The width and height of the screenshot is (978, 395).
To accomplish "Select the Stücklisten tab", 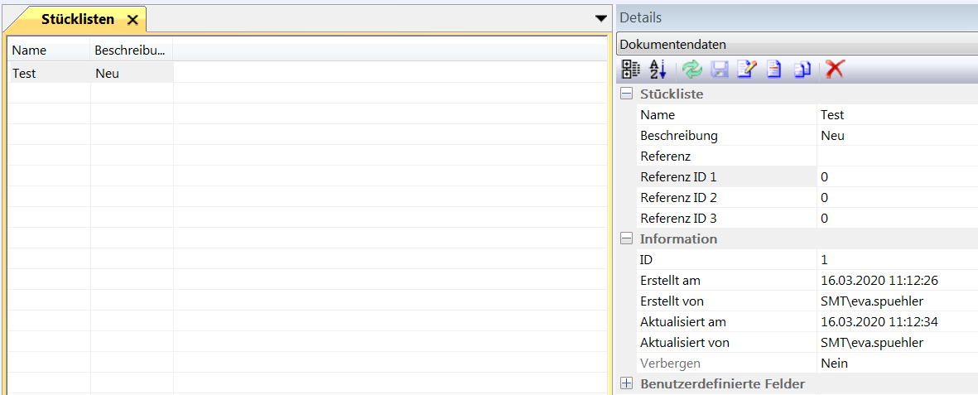I will coord(77,20).
